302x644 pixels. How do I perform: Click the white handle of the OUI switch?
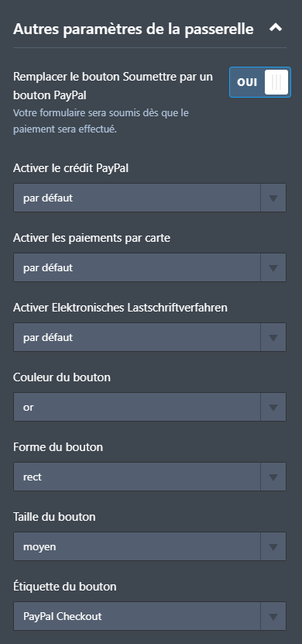pyautogui.click(x=276, y=82)
